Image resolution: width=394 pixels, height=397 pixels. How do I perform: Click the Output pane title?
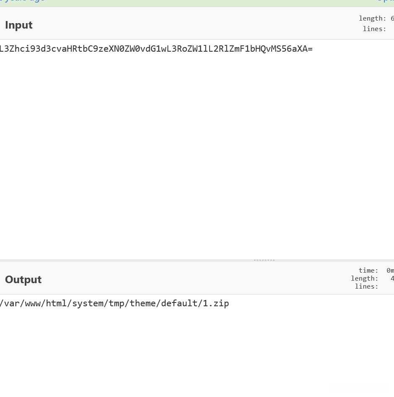23,280
